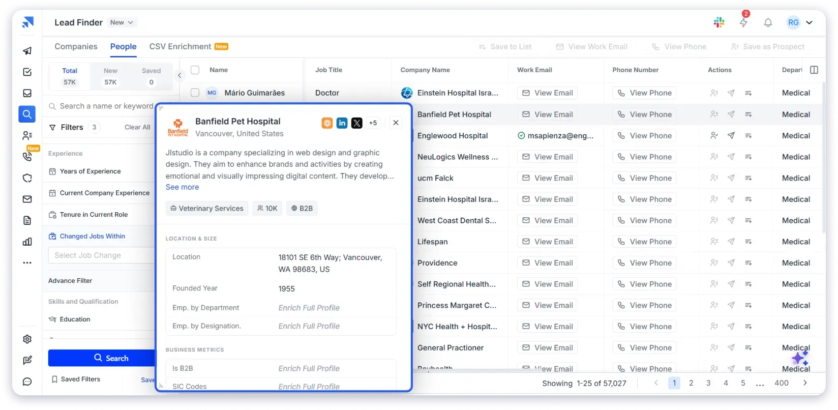Click View Email in the Banfield Pet Hospital row
Image resolution: width=838 pixels, height=410 pixels.
(x=547, y=114)
